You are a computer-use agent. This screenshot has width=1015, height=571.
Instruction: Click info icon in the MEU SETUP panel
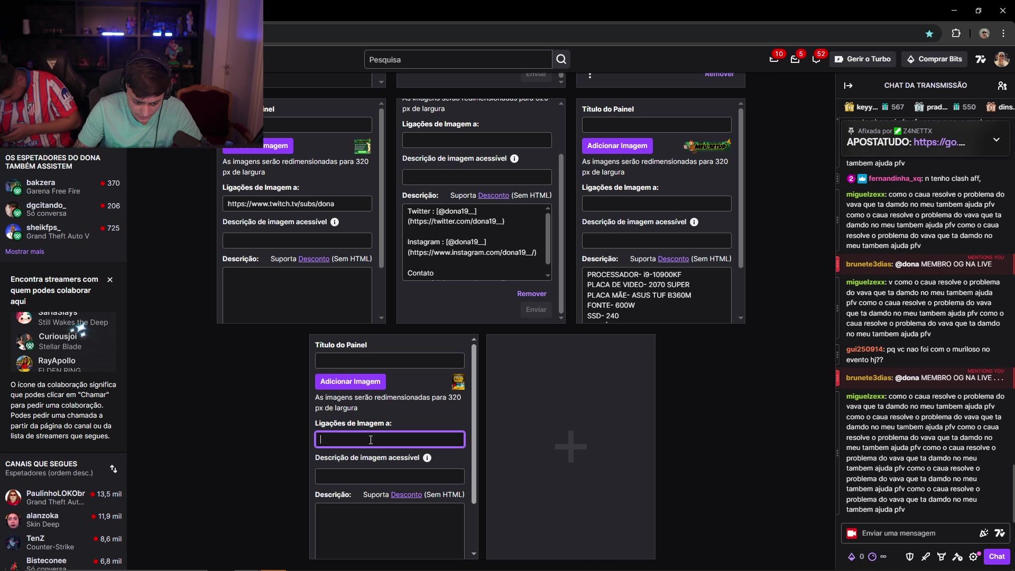(x=694, y=222)
